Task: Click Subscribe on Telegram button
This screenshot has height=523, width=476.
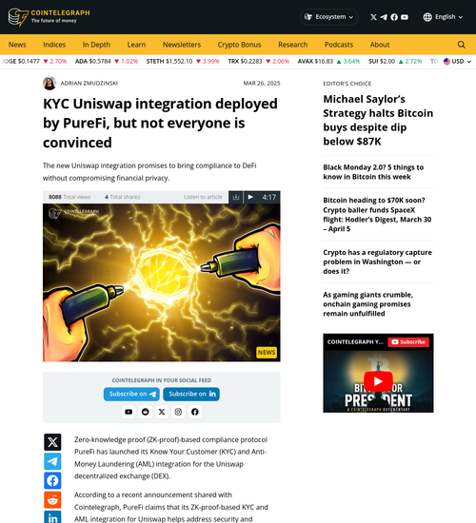Action: [x=131, y=394]
